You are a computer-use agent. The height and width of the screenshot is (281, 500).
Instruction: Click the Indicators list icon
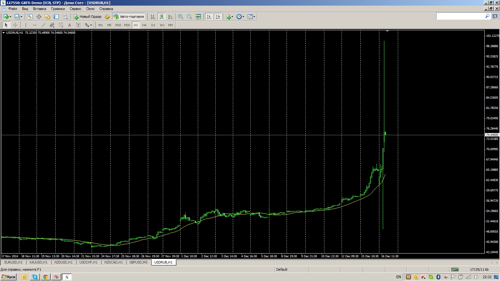pyautogui.click(x=228, y=17)
